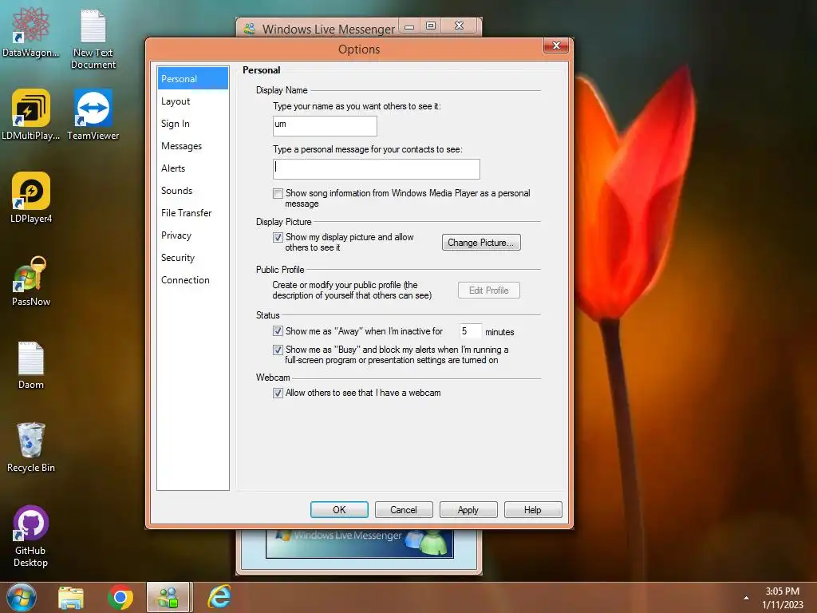817x613 pixels.
Task: Launch Google Chrome from taskbar
Action: click(120, 598)
